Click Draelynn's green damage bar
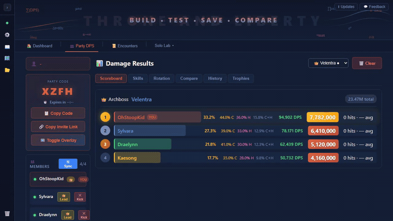Viewport: 393px width, 221px height. [143, 144]
